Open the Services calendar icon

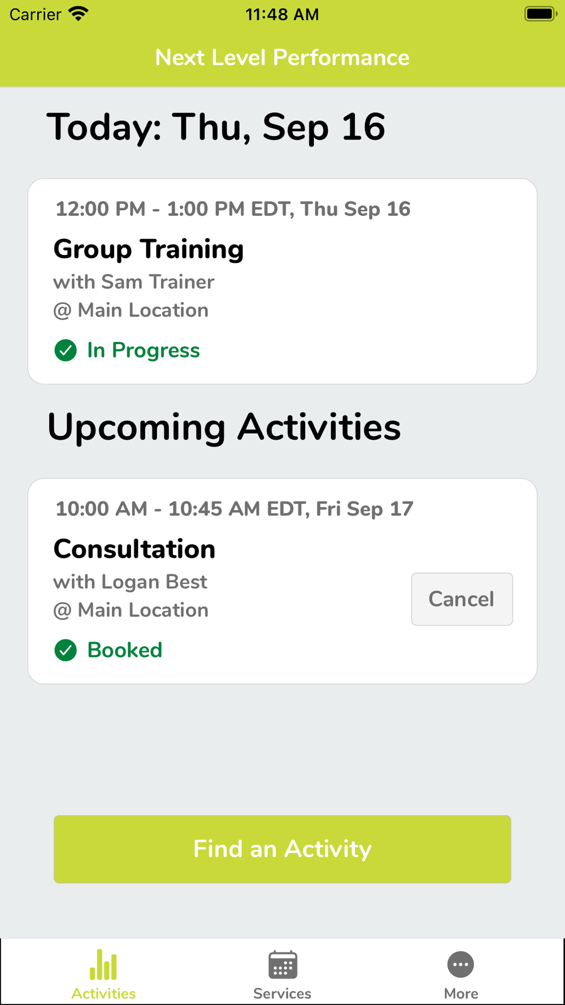coord(282,964)
